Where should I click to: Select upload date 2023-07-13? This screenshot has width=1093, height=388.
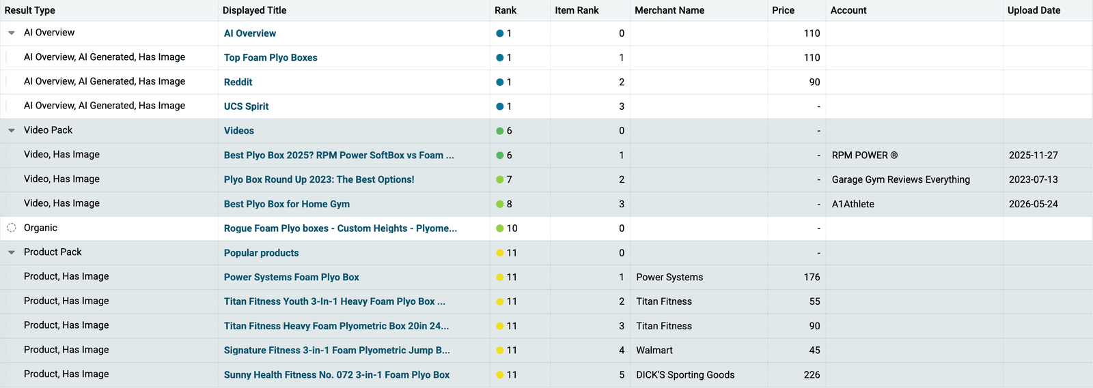point(1034,179)
